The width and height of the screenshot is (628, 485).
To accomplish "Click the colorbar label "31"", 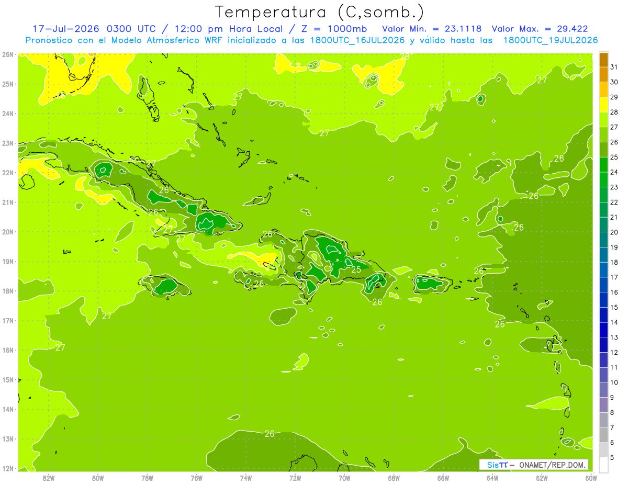I will 614,67.
